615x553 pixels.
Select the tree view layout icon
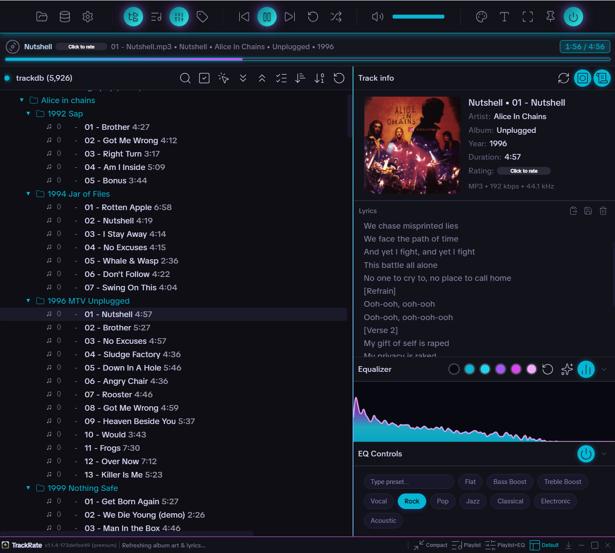point(133,16)
